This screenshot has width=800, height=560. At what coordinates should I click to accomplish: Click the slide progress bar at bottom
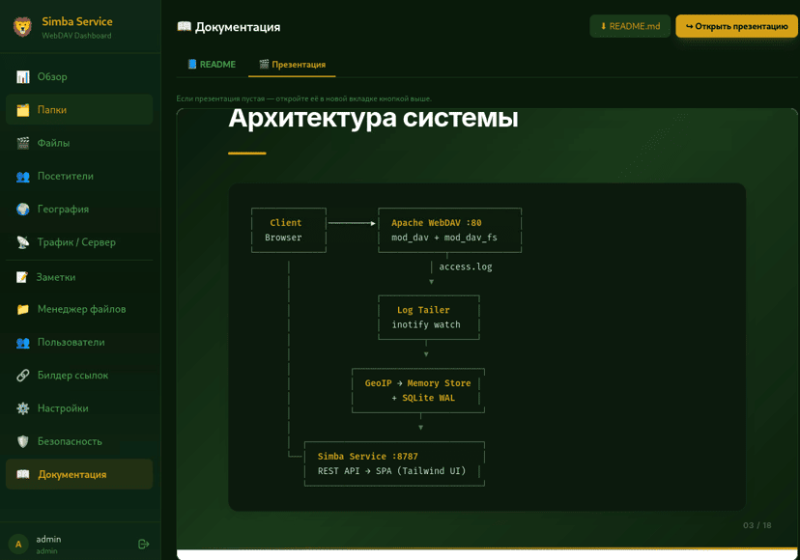(487, 548)
